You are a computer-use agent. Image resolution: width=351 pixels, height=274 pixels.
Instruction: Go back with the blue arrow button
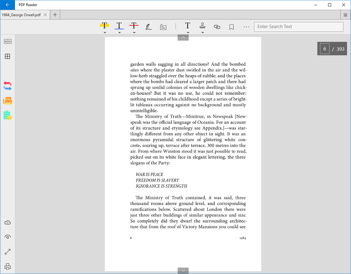tap(8, 5)
